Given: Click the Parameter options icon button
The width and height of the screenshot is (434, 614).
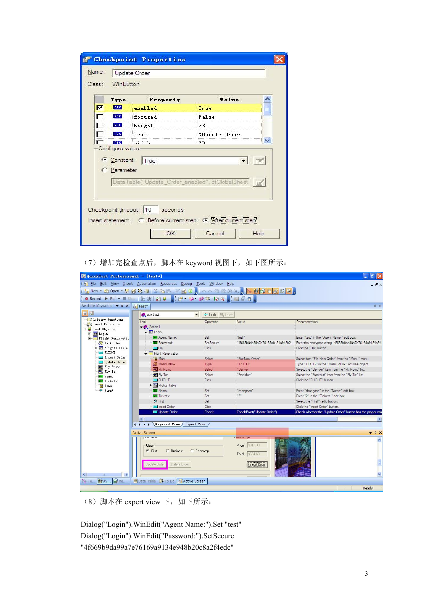Looking at the screenshot, I should [x=259, y=182].
